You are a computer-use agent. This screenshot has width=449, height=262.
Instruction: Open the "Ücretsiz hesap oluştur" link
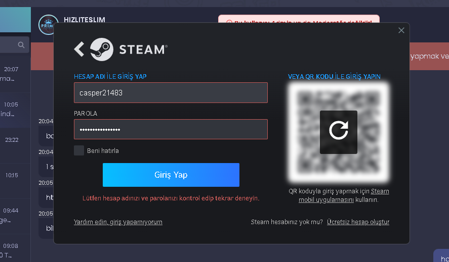tap(358, 222)
